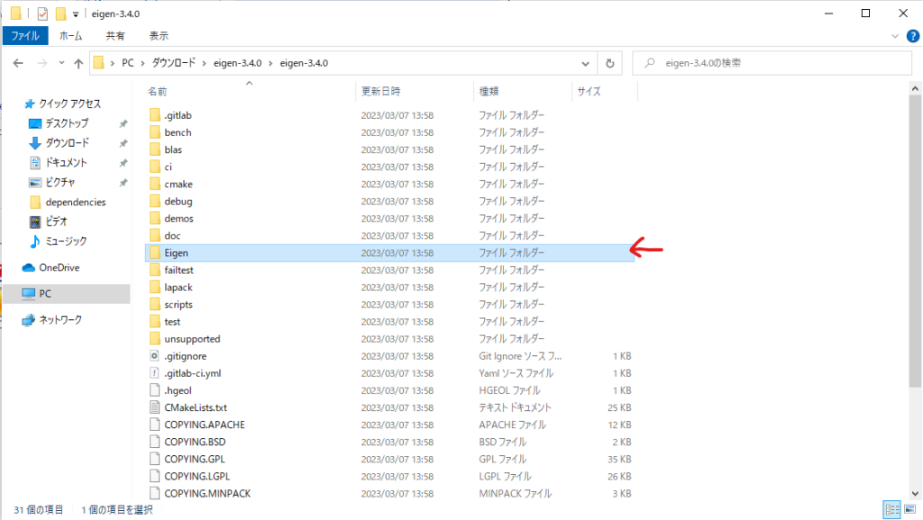
Task: Click the eigen-3.4.0 search box
Action: [772, 63]
